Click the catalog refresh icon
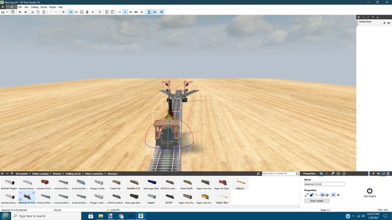This screenshot has width=392, height=220. [258, 173]
